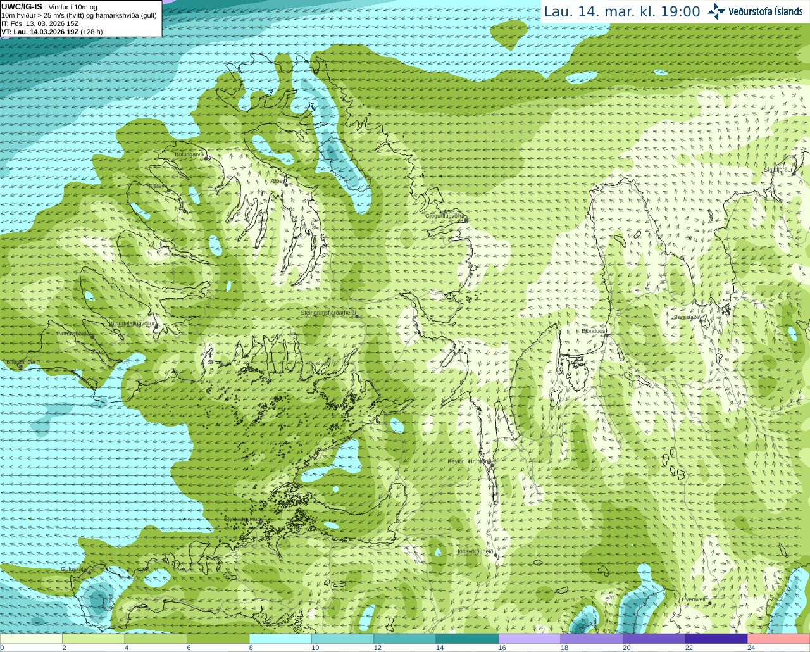Click the turquoise 10–12 m/s legend swatch
This screenshot has height=652, width=810.
pyautogui.click(x=342, y=639)
